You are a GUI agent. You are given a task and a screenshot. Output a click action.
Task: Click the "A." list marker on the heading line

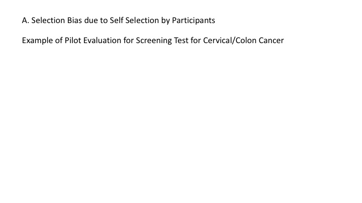[x=26, y=21]
